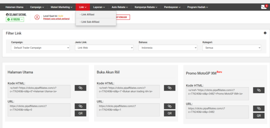
Task: Click the red-outlined Kemajuan button
Action: pyautogui.click(x=123, y=17)
